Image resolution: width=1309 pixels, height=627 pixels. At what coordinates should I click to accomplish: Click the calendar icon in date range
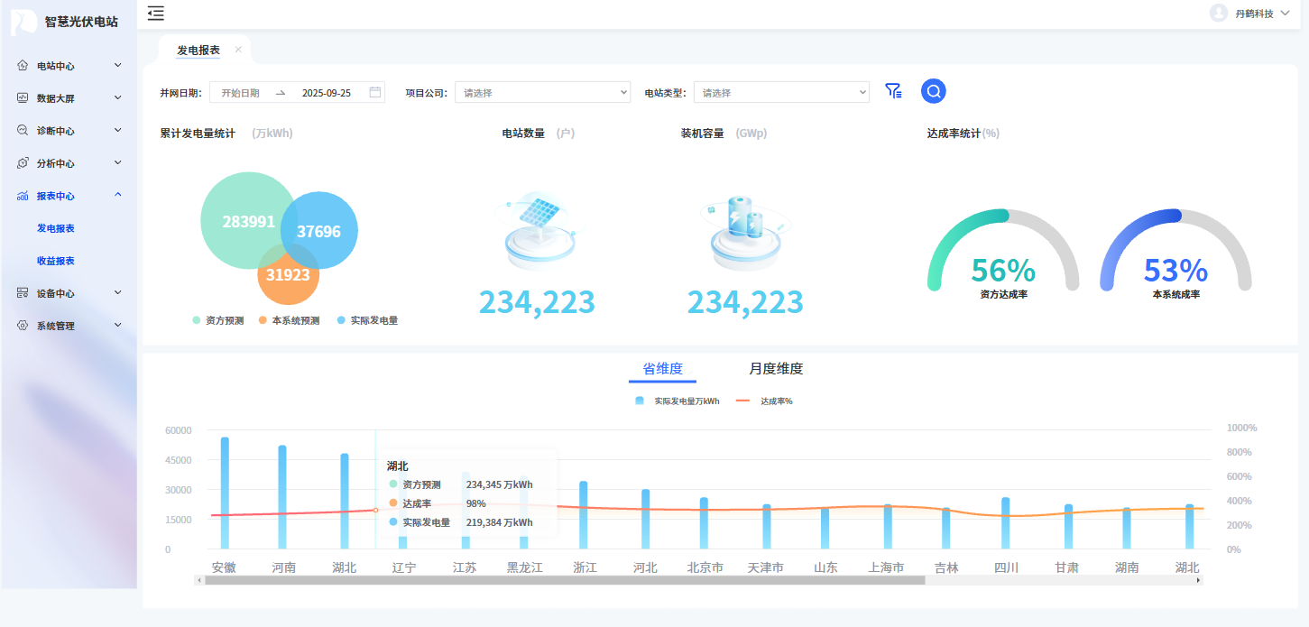click(374, 92)
